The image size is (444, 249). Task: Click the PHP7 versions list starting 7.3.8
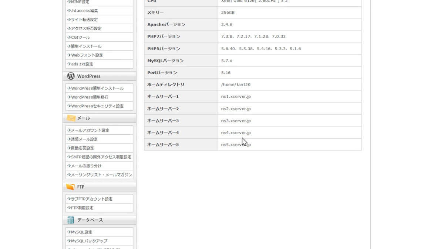[253, 37]
